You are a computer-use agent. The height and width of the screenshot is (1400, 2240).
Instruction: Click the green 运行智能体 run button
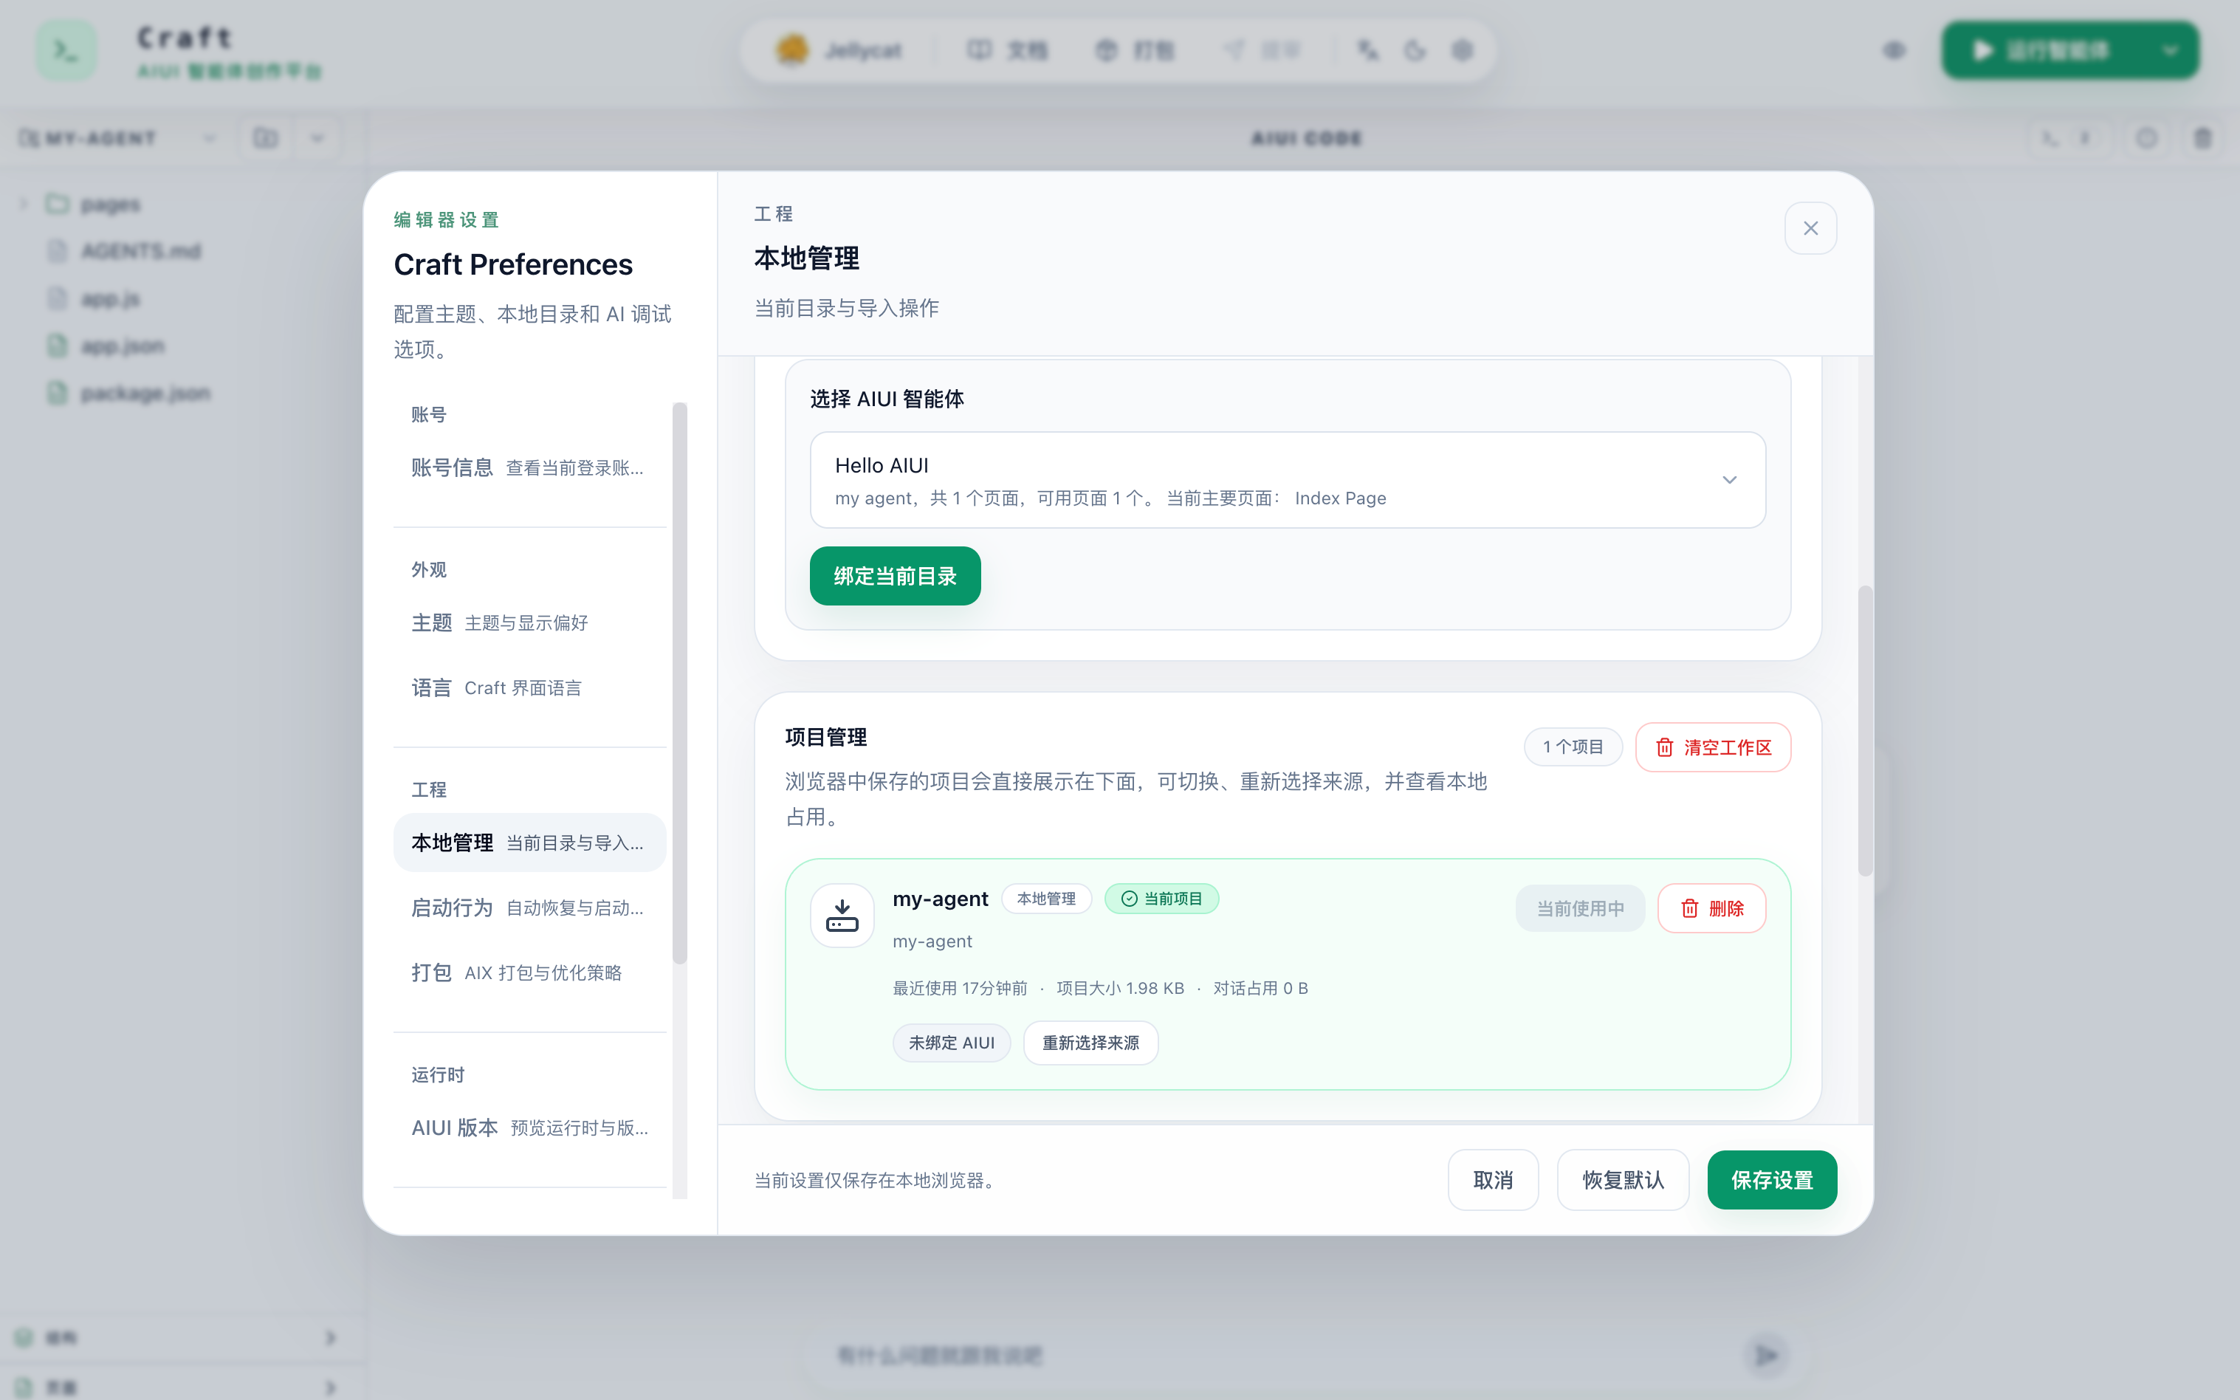(2044, 50)
